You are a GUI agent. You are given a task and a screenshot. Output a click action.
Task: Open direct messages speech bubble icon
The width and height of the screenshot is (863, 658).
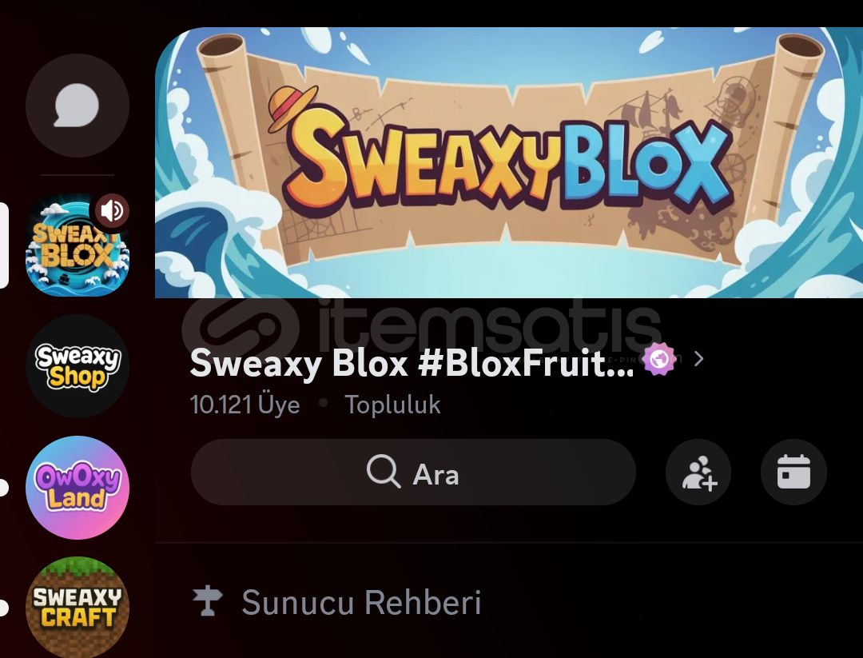(x=77, y=106)
